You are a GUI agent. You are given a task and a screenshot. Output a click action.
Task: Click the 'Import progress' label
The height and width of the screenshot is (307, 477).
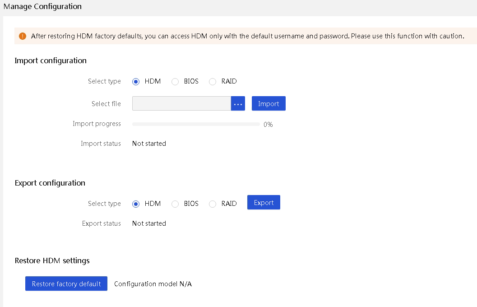[97, 124]
